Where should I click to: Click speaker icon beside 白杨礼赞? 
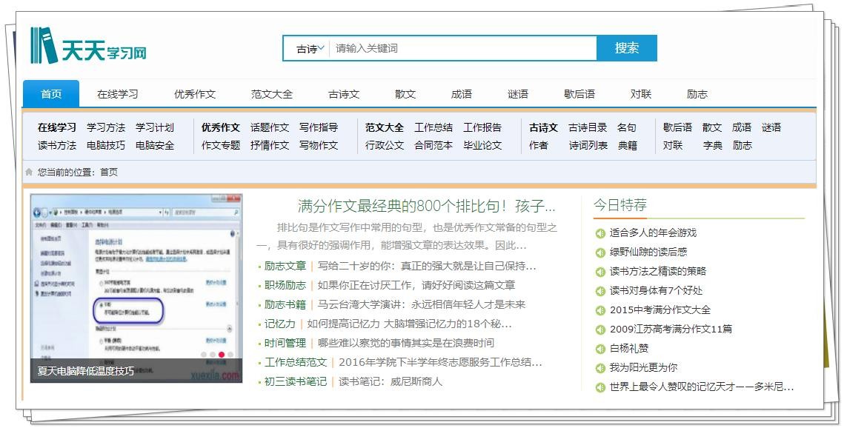pyautogui.click(x=600, y=349)
